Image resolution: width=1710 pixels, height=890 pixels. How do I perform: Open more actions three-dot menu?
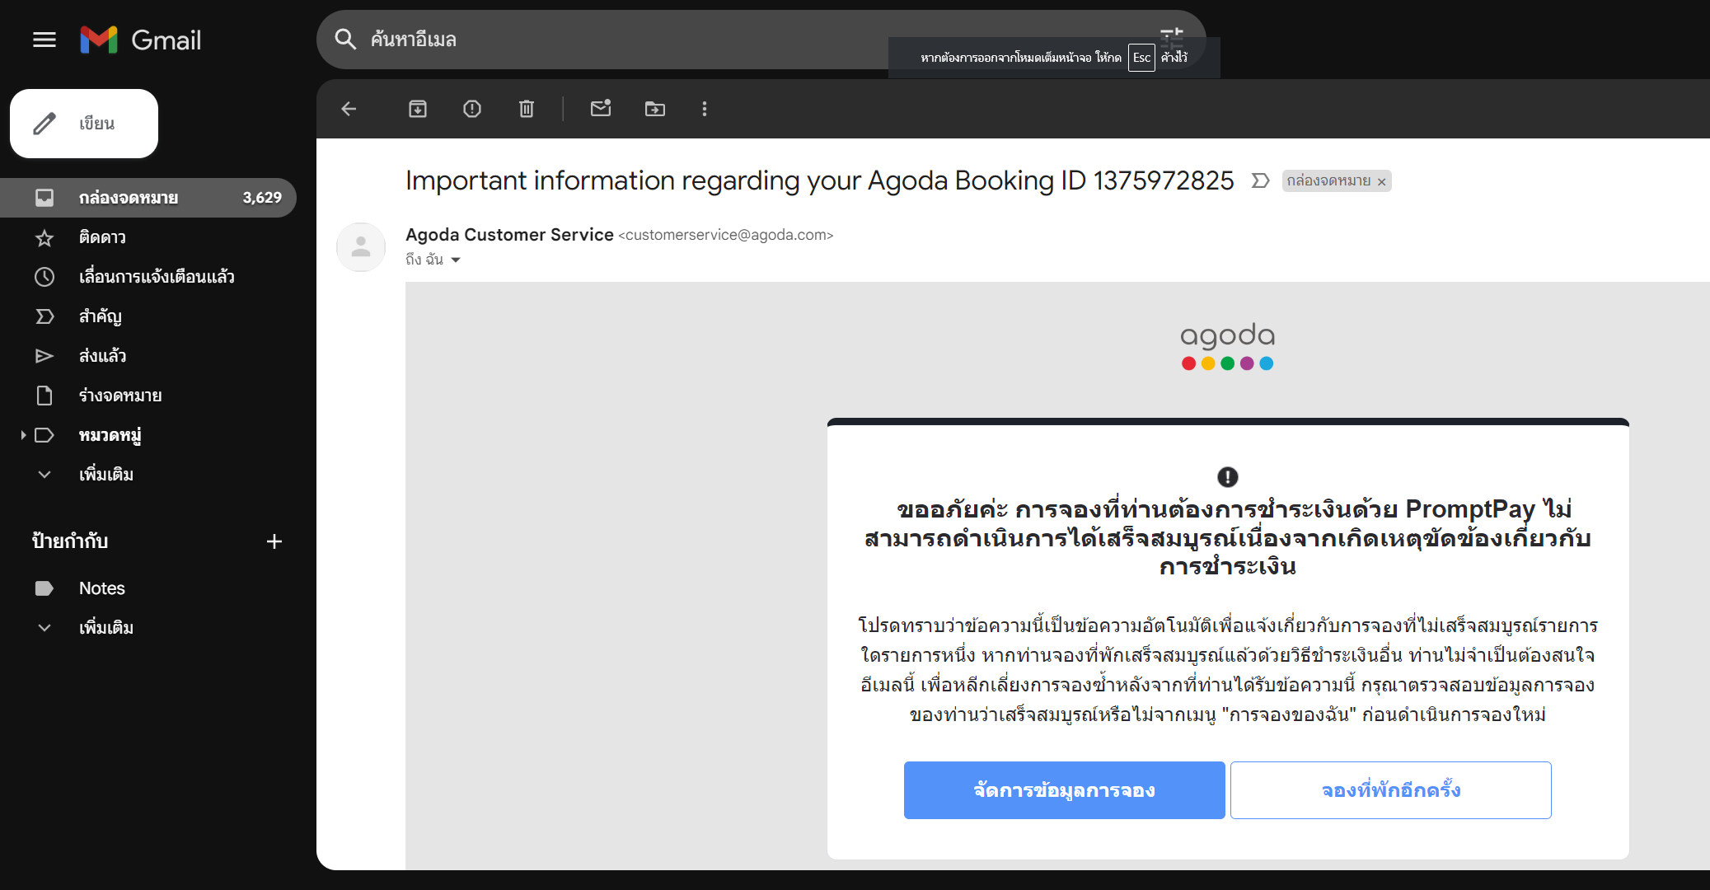point(705,109)
